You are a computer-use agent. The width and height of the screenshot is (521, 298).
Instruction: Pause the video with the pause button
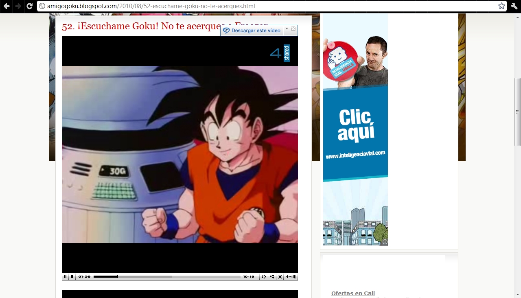pyautogui.click(x=65, y=277)
